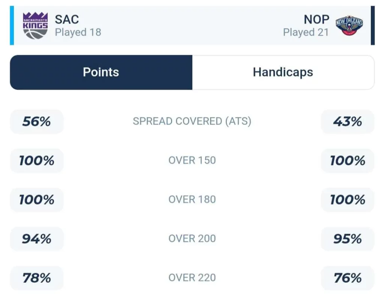The height and width of the screenshot is (303, 384).
Task: Tap NOP 95% over 200 badge
Action: point(348,239)
